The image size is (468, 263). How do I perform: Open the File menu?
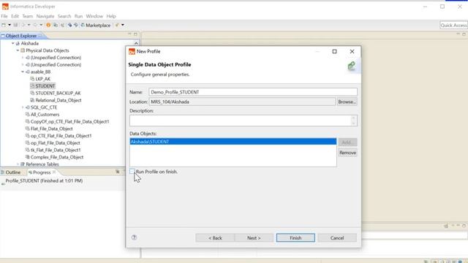tap(4, 16)
